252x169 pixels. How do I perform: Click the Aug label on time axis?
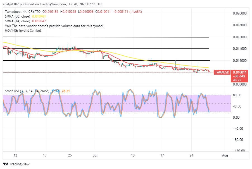click(x=225, y=155)
